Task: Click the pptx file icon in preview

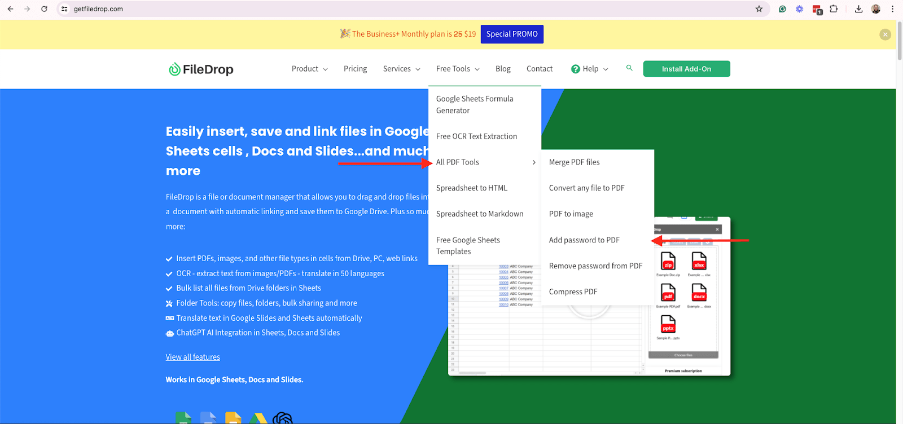Action: click(x=668, y=324)
